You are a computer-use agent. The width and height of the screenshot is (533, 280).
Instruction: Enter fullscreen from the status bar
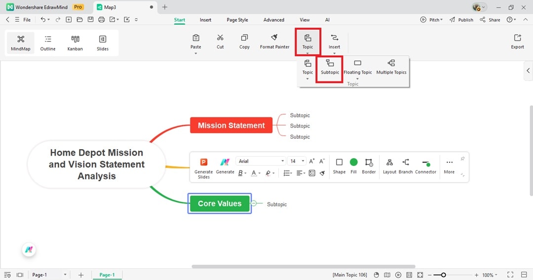pos(510,275)
